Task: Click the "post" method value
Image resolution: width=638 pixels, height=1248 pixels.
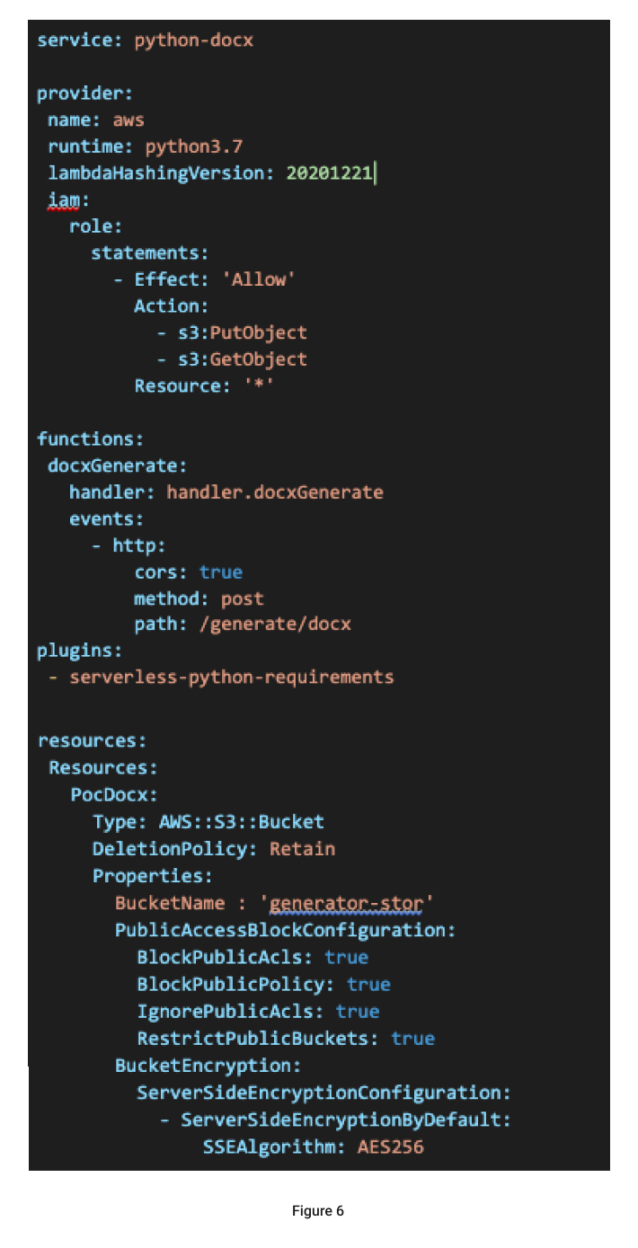Action: 243,598
